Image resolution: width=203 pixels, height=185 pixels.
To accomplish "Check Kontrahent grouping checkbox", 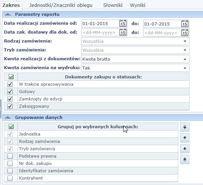I will (x=10, y=178).
